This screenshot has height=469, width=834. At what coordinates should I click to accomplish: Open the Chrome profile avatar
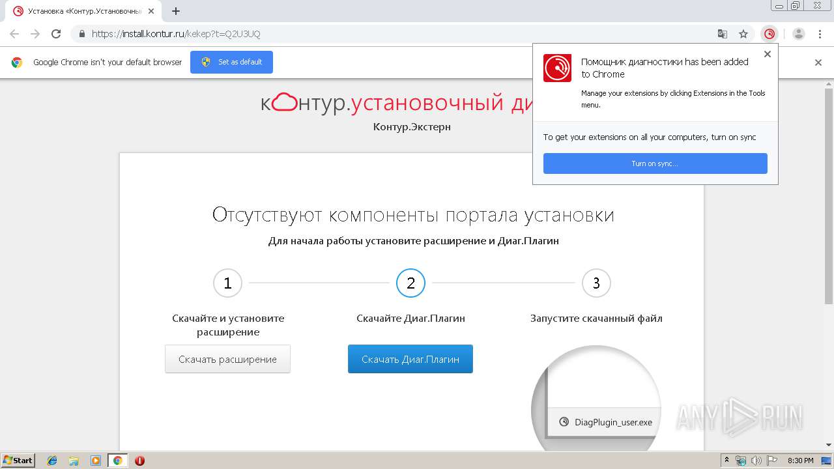pyautogui.click(x=799, y=34)
